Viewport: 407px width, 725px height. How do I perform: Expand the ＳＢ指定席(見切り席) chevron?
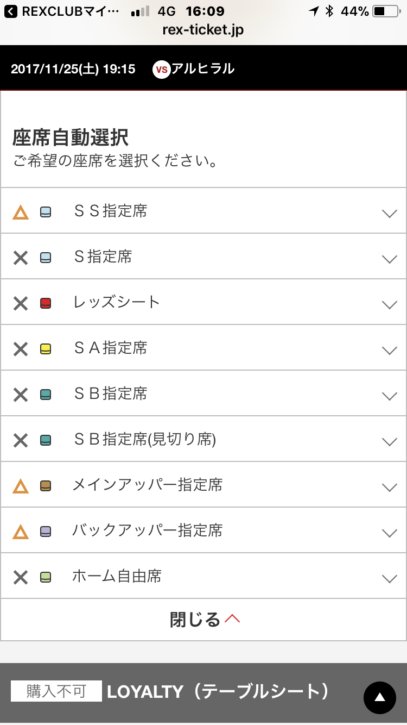pyautogui.click(x=389, y=441)
